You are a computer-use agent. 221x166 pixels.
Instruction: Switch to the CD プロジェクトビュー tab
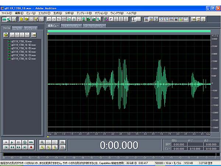point(95,26)
